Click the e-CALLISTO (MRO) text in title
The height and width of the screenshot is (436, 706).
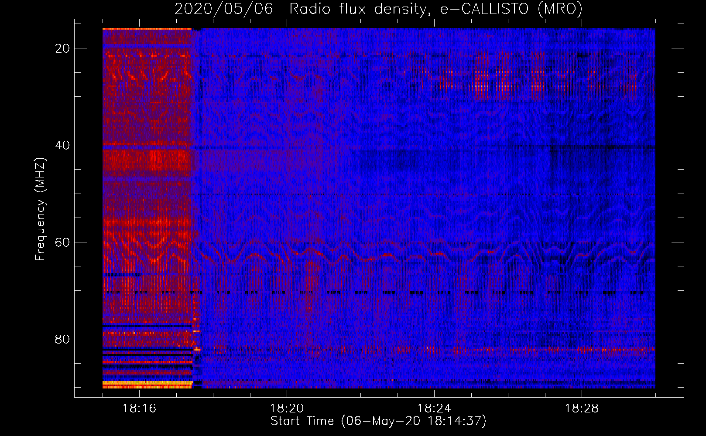tap(511, 9)
